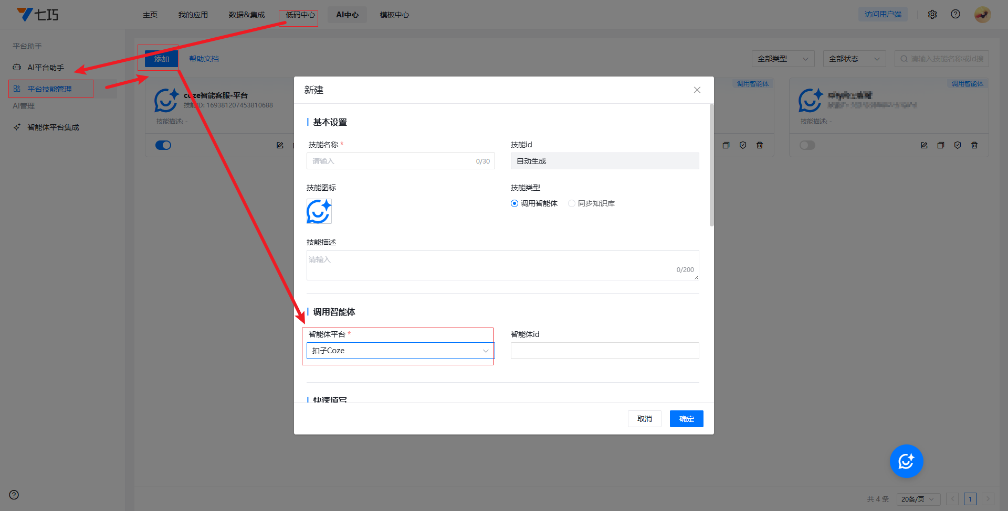Expand the 智能体平台 dropdown showing 扣子Coze

[400, 351]
